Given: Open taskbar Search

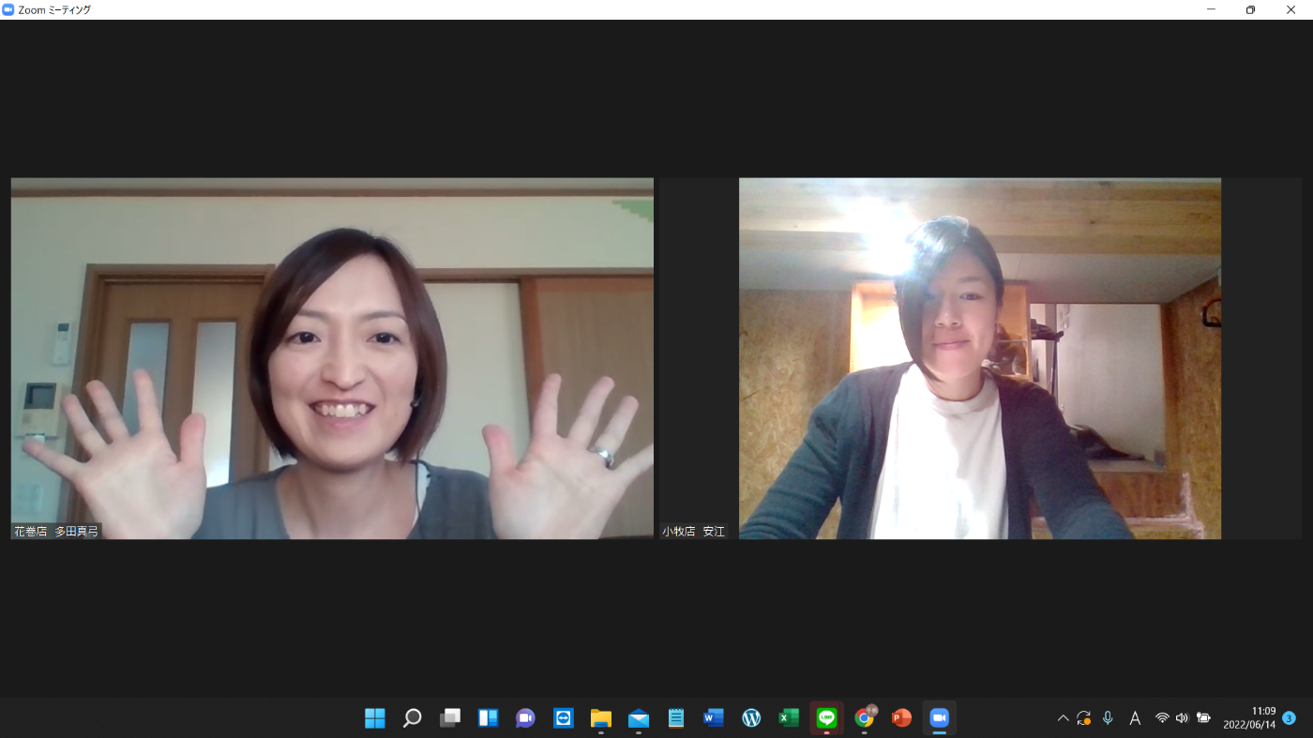Looking at the screenshot, I should pos(413,718).
